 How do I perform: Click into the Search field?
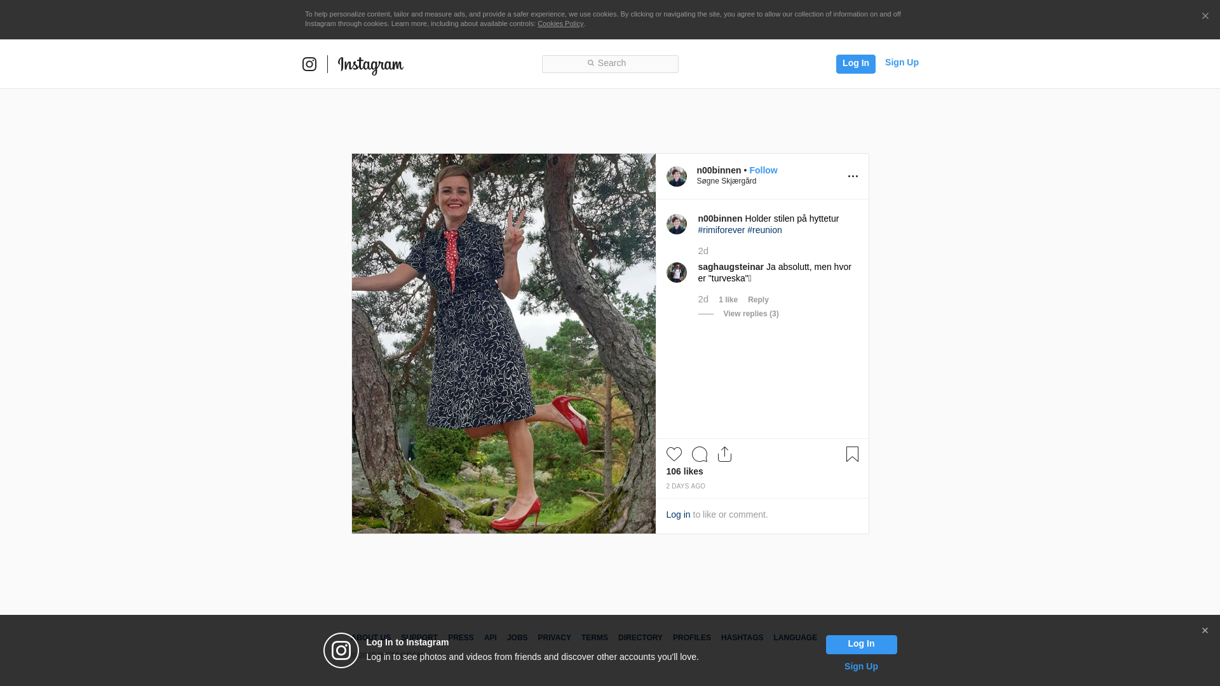[610, 64]
